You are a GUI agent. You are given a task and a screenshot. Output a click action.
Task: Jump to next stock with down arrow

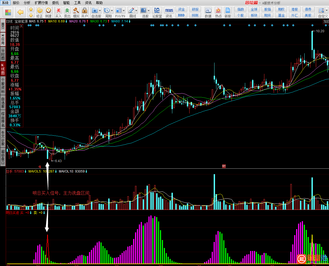[x=31, y=15]
